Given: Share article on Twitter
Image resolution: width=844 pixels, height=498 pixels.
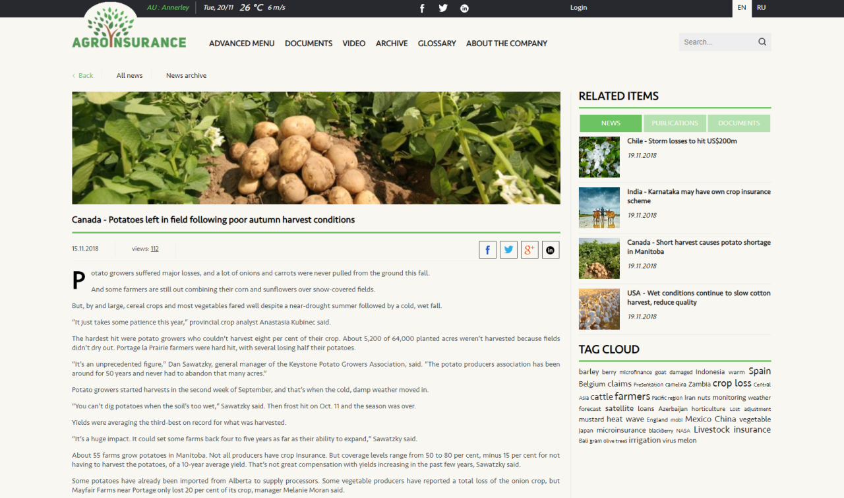Looking at the screenshot, I should 508,249.
